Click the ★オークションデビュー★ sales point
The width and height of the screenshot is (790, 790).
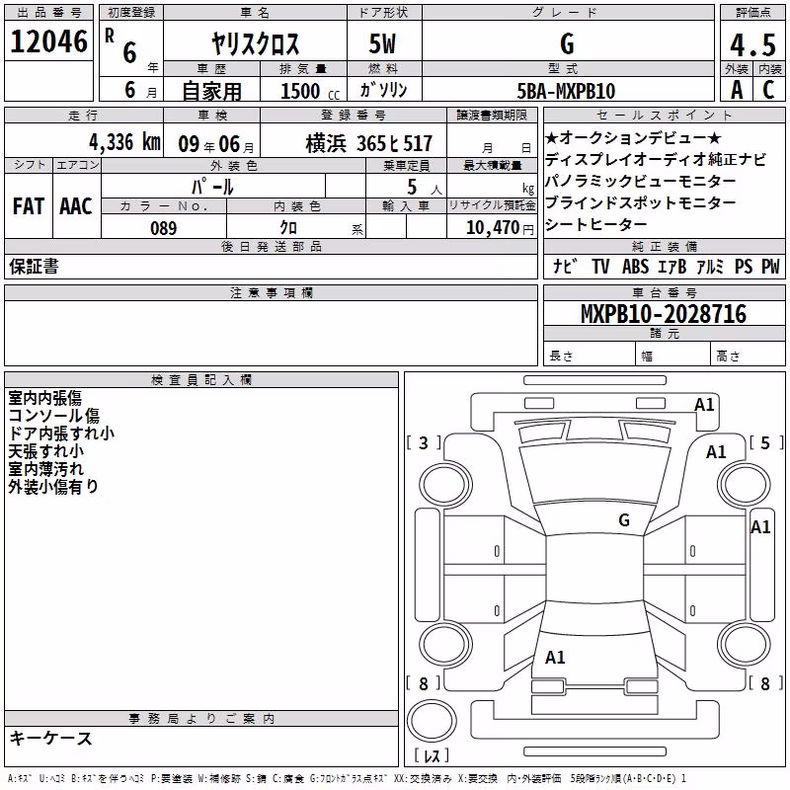click(633, 137)
